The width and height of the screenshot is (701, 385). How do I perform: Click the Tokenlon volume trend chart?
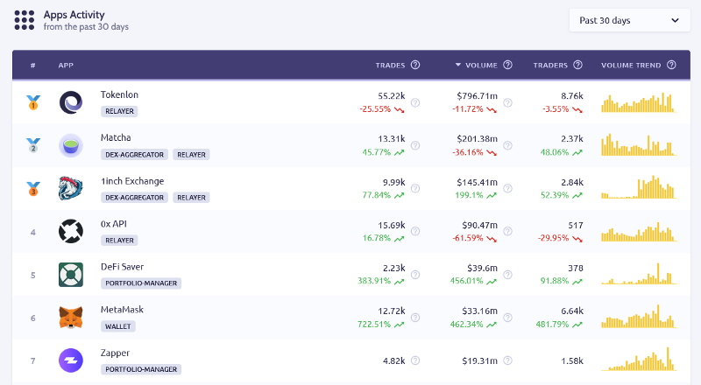(639, 102)
